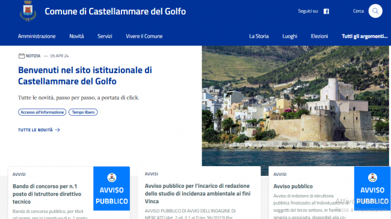Click AVVISI label on the first card
Screen dimensions: 391x219
click(19, 174)
